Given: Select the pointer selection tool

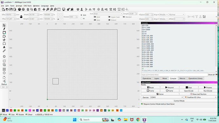Looking at the screenshot, I should [4, 25].
